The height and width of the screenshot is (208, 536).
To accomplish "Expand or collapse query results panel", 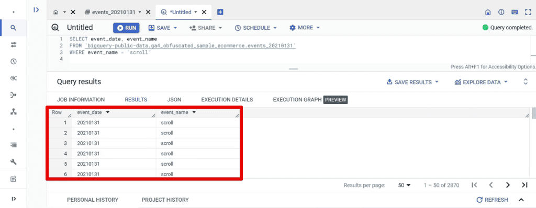I will click(x=526, y=82).
